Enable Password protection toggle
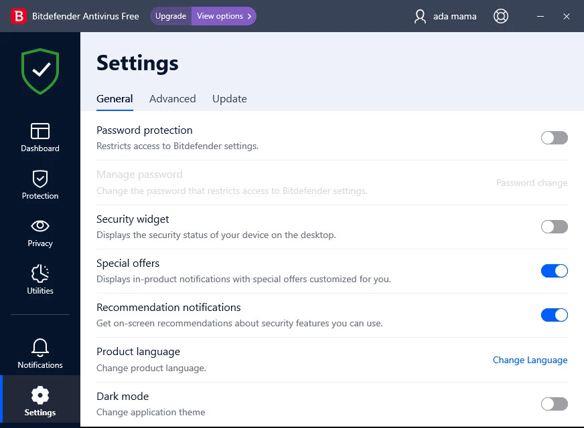Viewport: 584px width, 428px height. (x=554, y=138)
